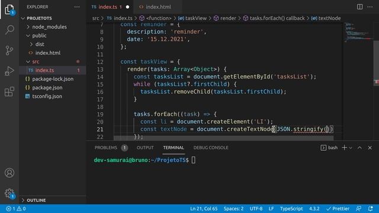379x213 pixels.
Task: Click the Prettier status item
Action: (338, 209)
